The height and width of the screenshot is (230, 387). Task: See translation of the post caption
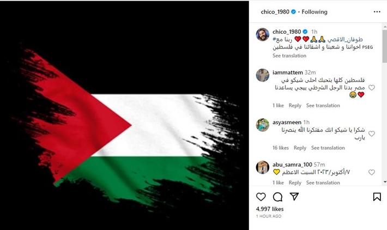coord(289,56)
